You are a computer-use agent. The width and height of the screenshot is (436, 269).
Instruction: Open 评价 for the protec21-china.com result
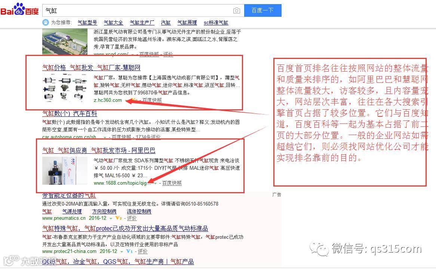pyautogui.click(x=142, y=251)
